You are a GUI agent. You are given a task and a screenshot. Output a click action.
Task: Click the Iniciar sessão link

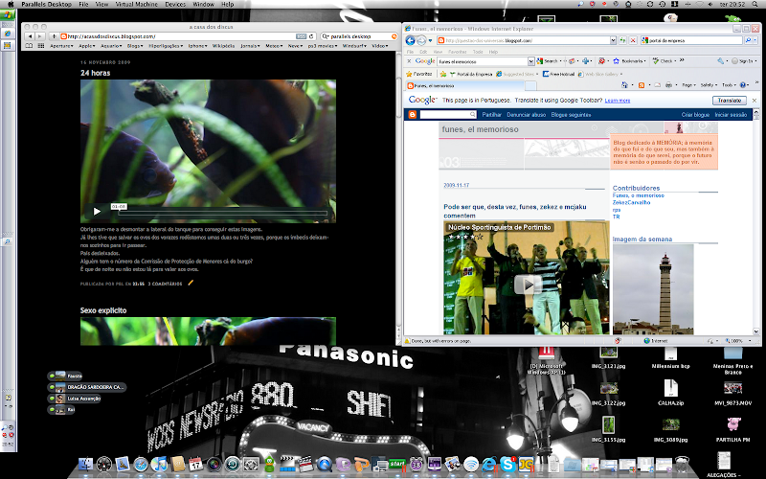click(x=731, y=115)
